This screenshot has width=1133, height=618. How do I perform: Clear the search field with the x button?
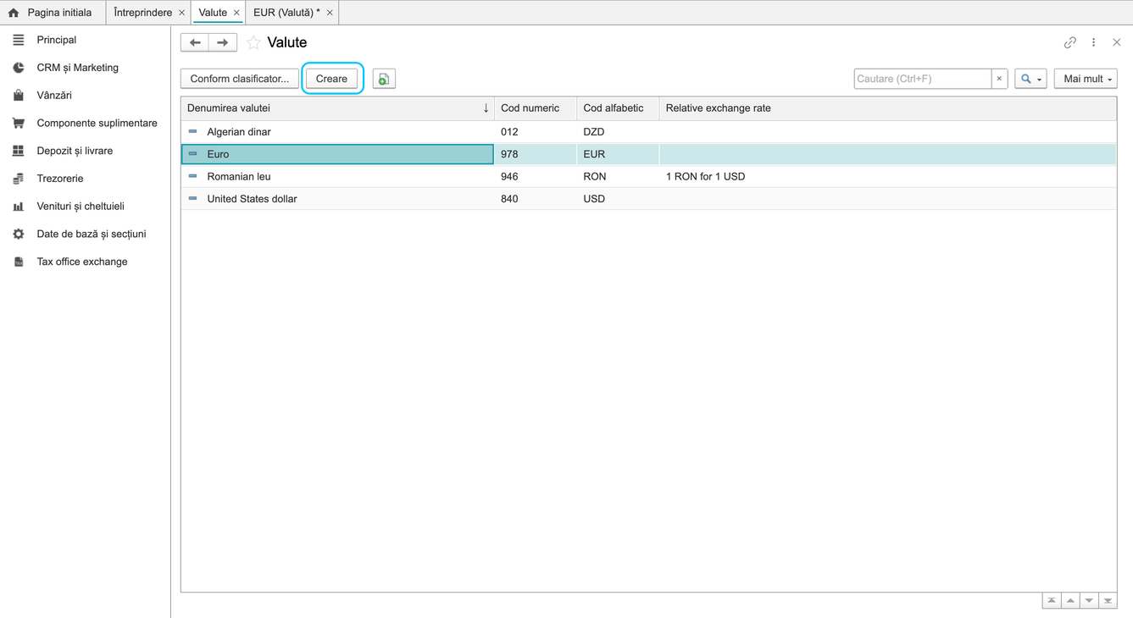pos(999,79)
